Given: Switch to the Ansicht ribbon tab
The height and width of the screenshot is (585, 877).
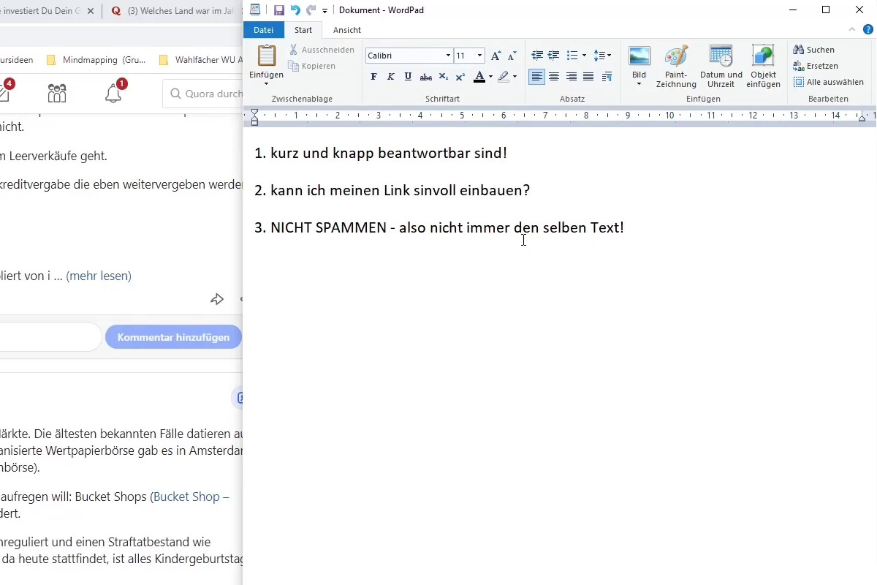Looking at the screenshot, I should [347, 30].
